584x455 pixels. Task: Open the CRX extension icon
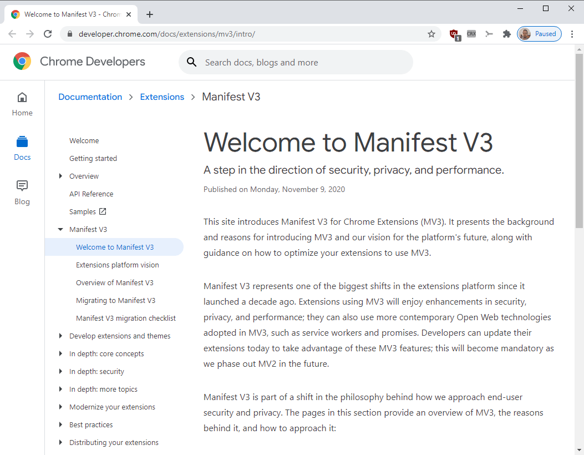pyautogui.click(x=471, y=34)
